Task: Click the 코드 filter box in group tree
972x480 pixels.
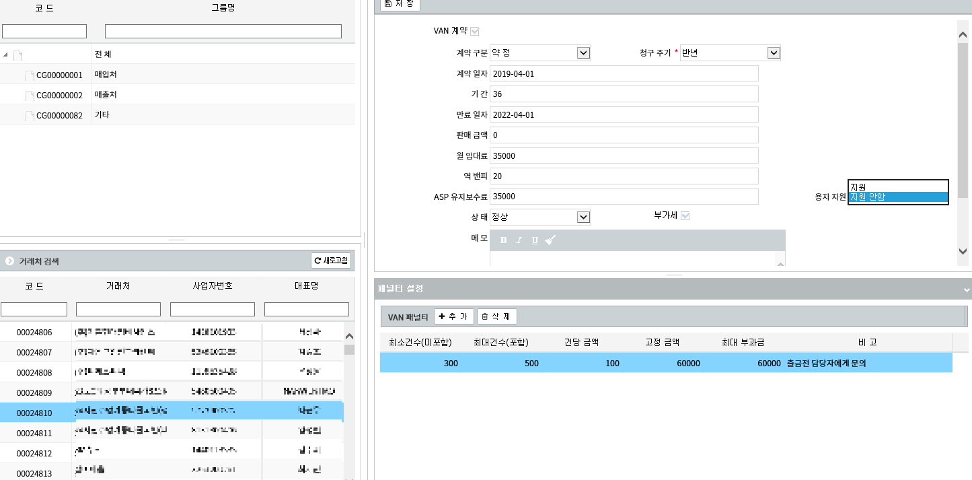Action: point(44,31)
